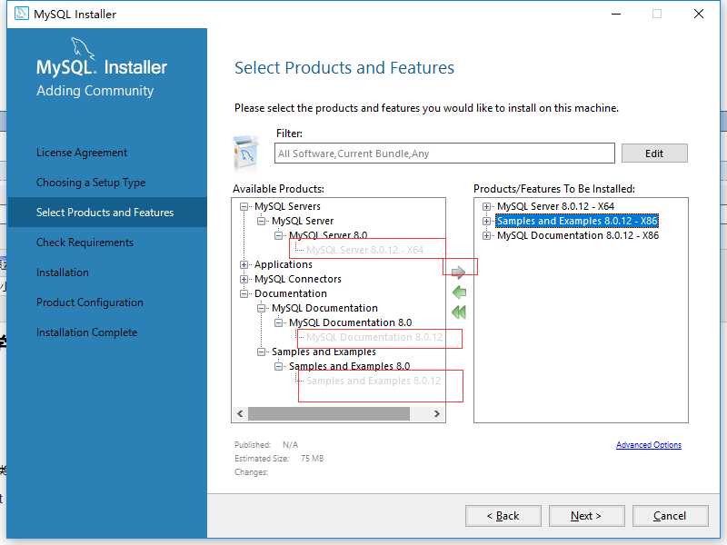
Task: Click the add product right arrow
Action: pos(458,272)
